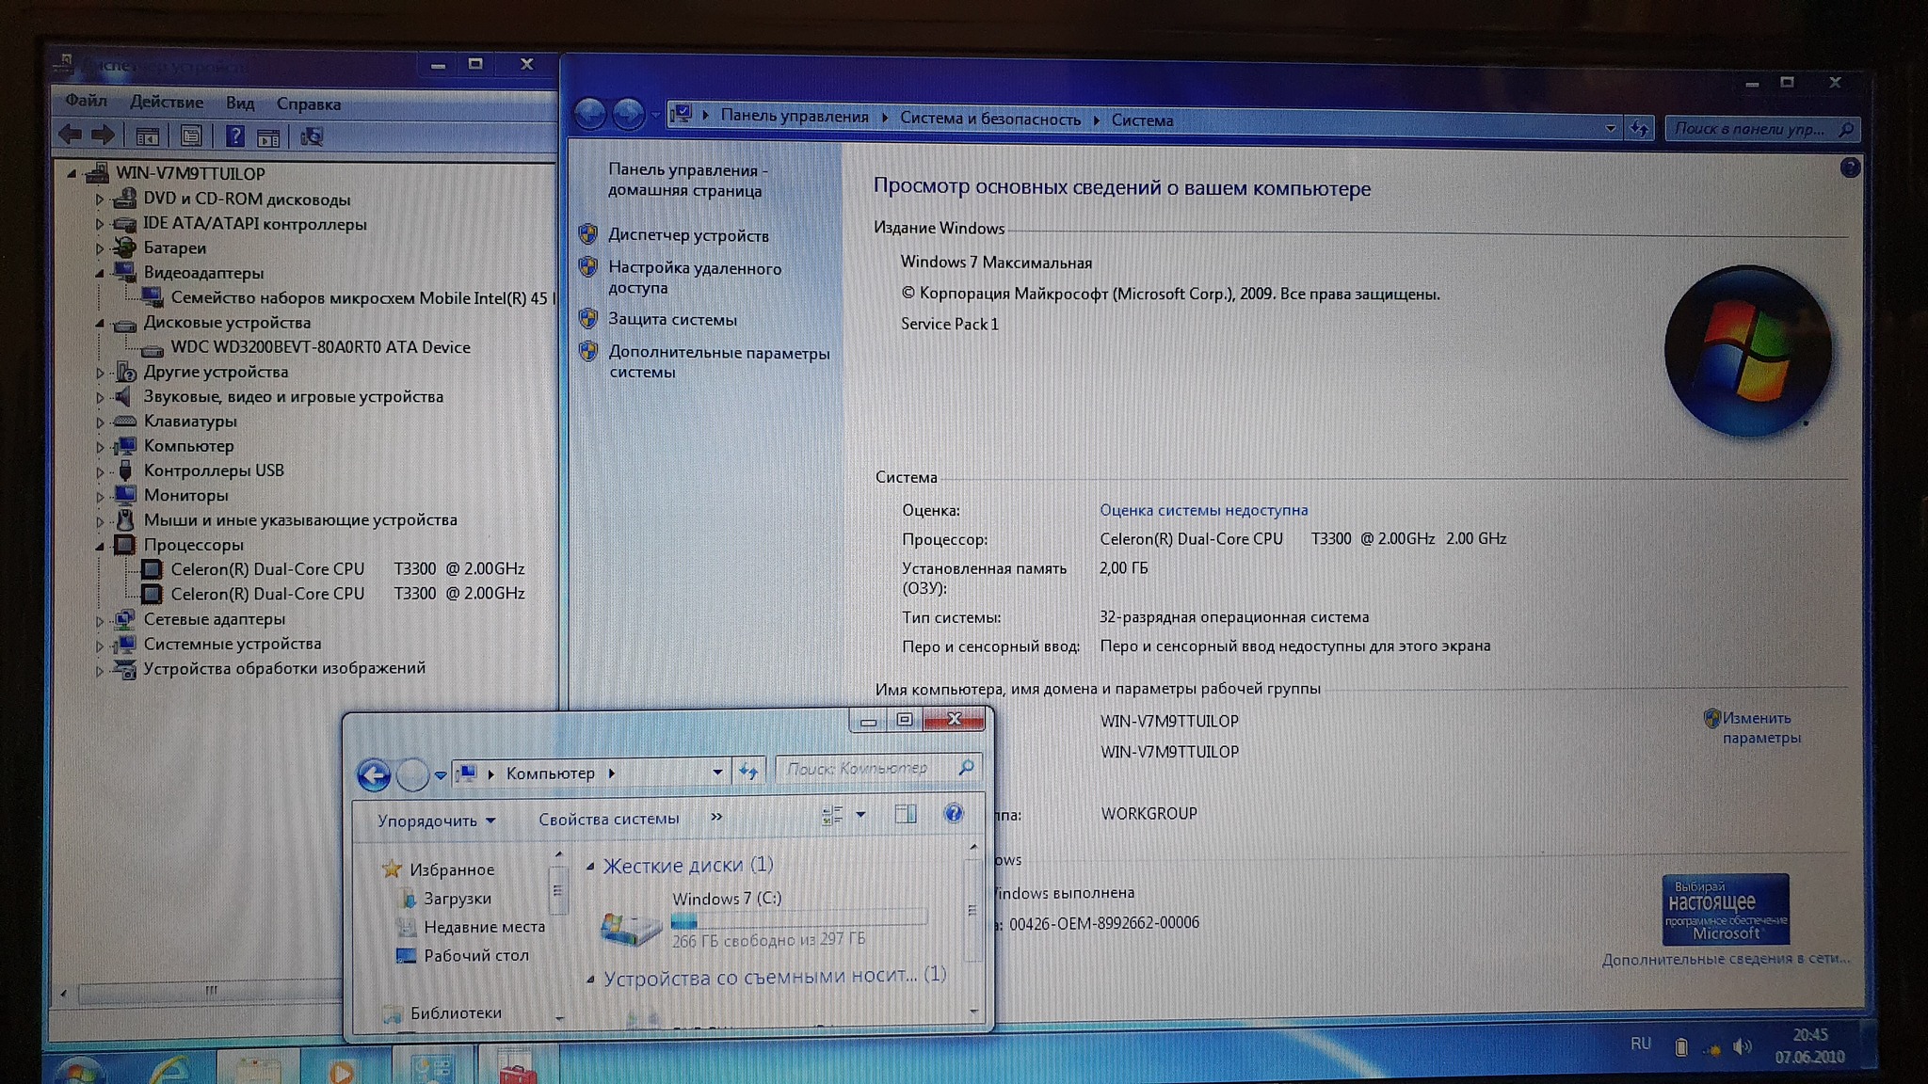
Task: Click the help icon in Computer window toolbar
Action: (x=953, y=814)
